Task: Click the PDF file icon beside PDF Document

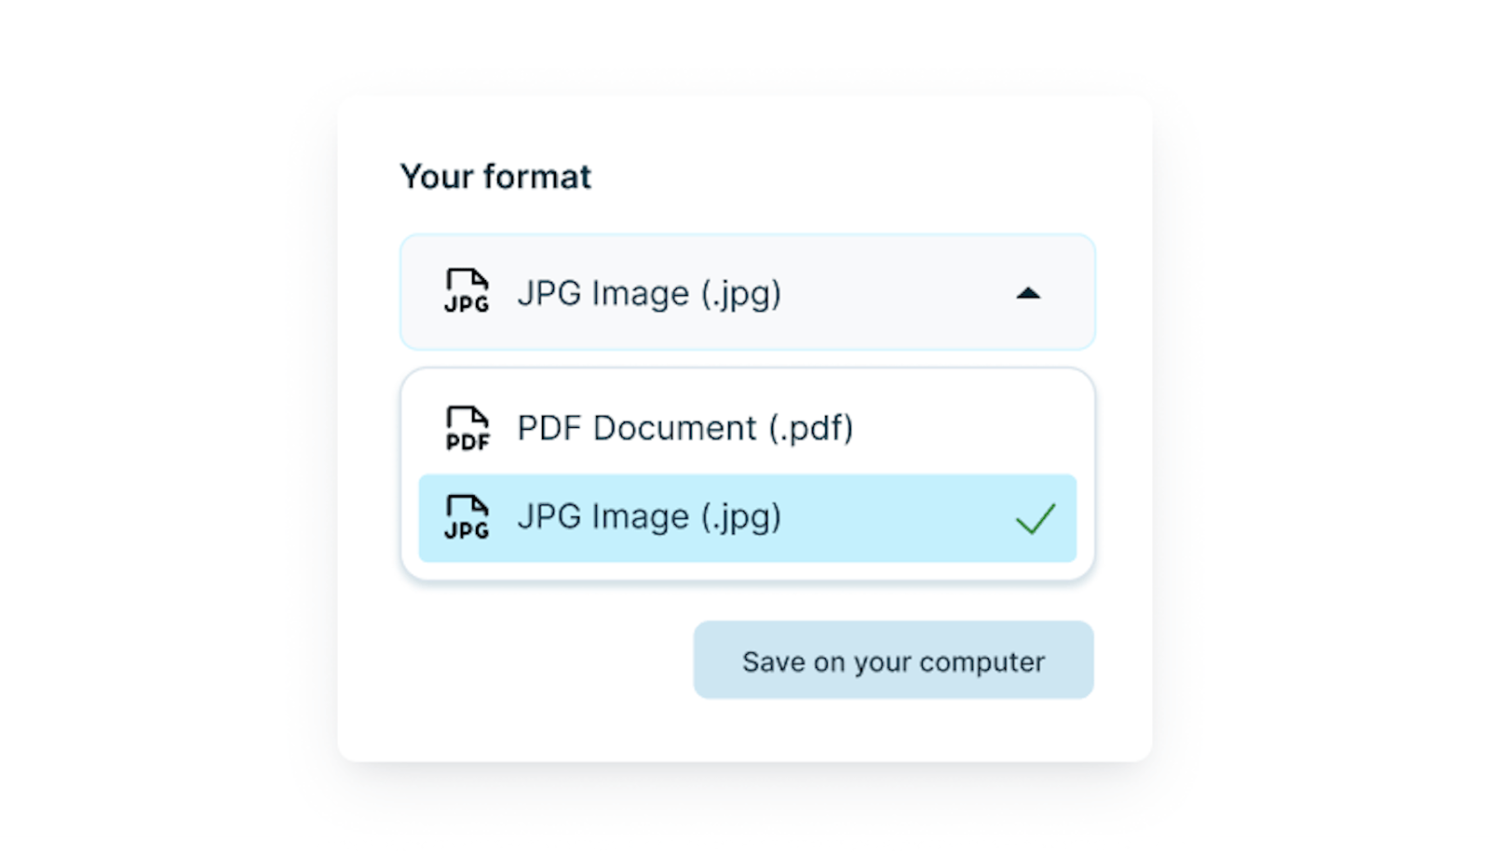Action: (x=466, y=427)
